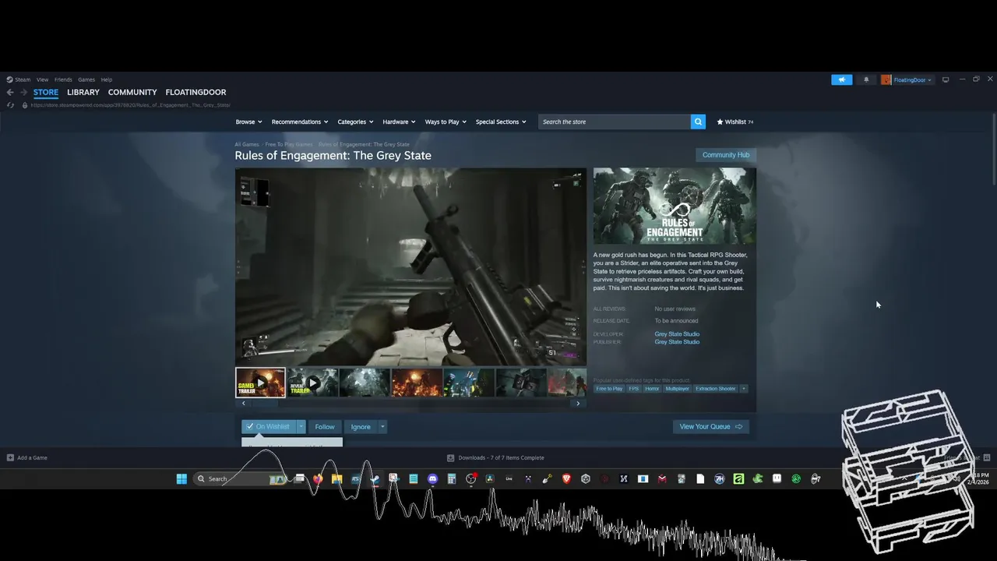997x561 pixels.
Task: Click View Your Queue button
Action: pos(710,426)
